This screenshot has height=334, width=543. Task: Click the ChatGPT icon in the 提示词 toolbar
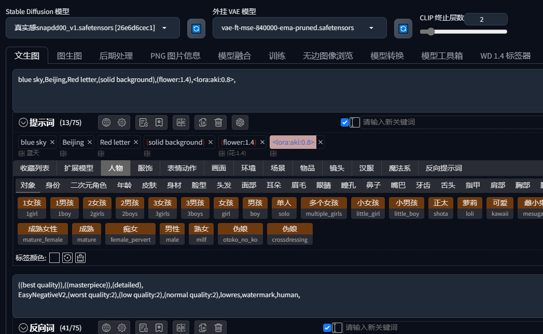(x=240, y=122)
